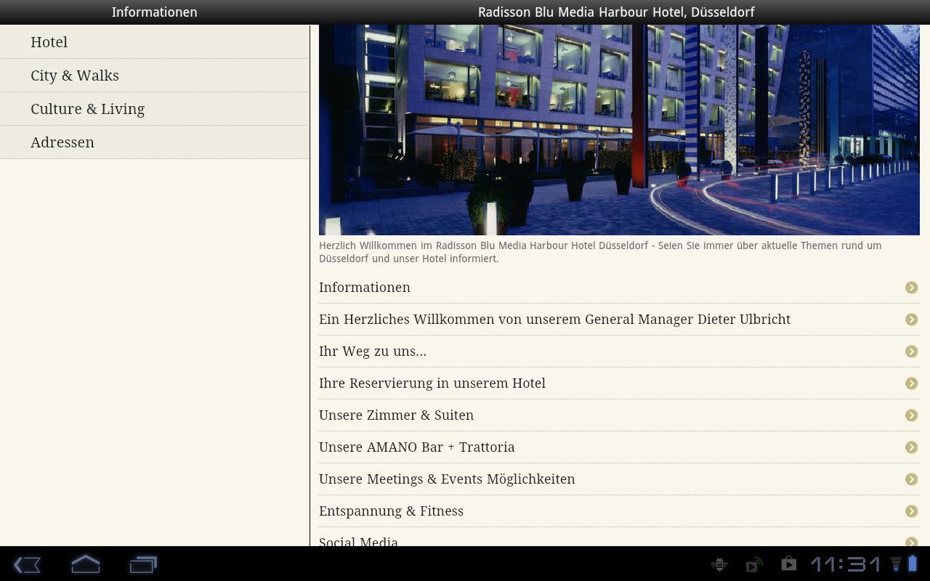This screenshot has height=581, width=930.
Task: Open the Informationen list entry
Action: click(619, 288)
